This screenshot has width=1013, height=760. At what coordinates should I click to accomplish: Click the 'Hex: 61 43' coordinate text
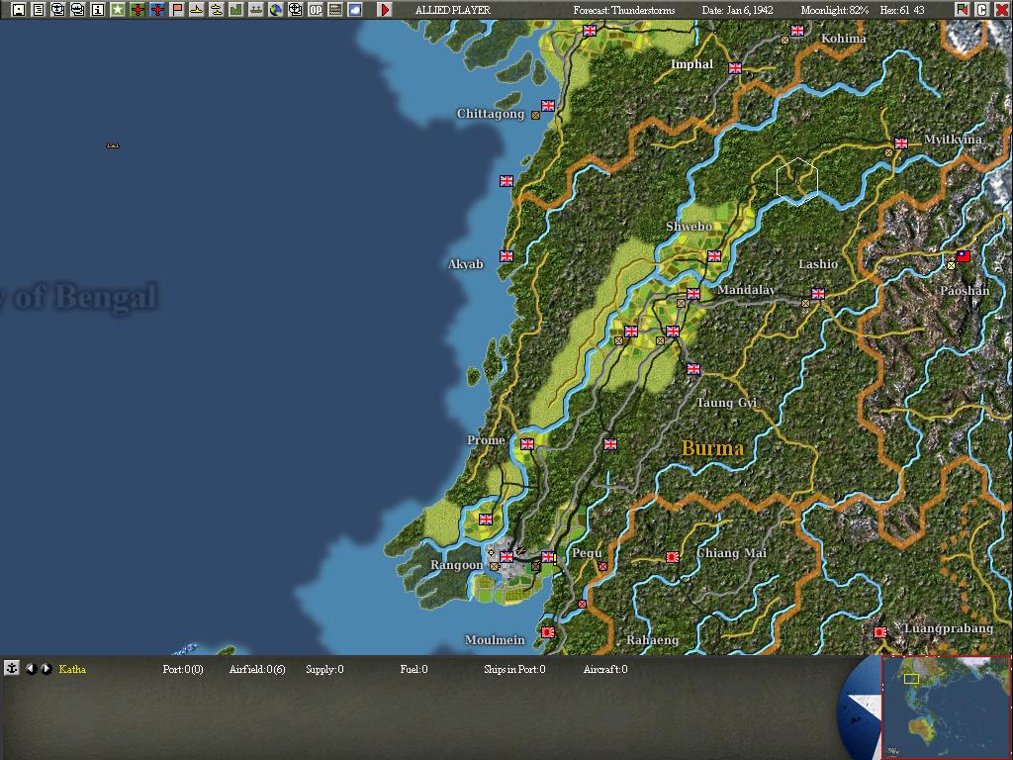coord(902,10)
